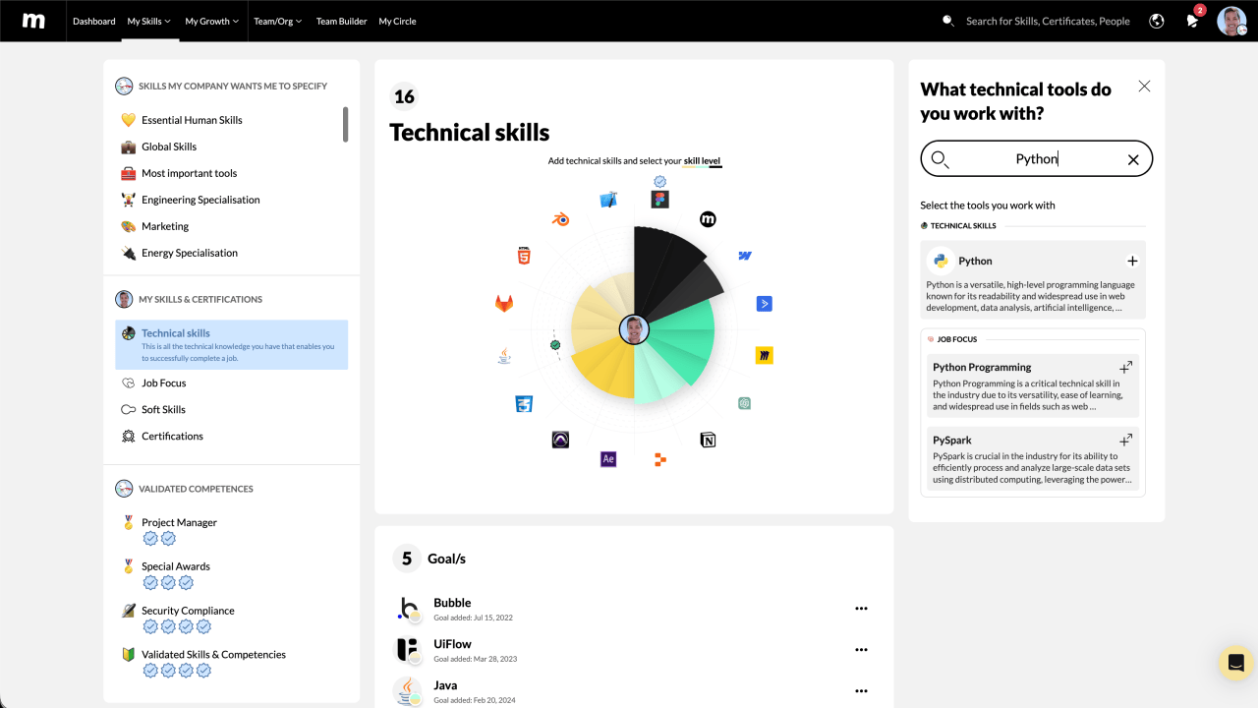Viewport: 1258px width, 708px height.
Task: Open notifications with the red 2 badge
Action: pos(1194,20)
